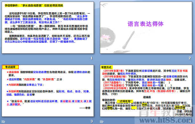
Task: Click the slide number 3 label
Action: [92, 121]
